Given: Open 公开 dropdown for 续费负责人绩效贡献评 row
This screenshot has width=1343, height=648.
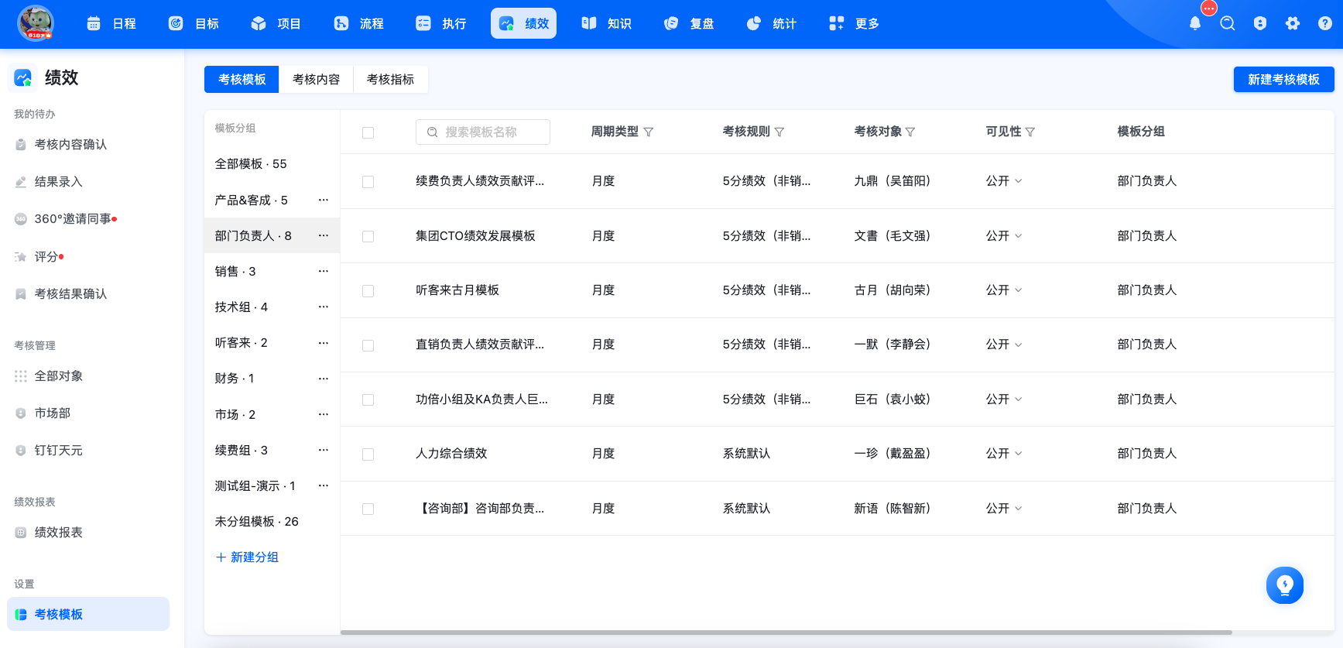Looking at the screenshot, I should click(x=1004, y=181).
